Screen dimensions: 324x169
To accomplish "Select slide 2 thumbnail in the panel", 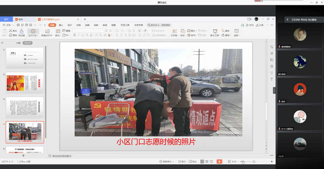I will click(25, 83).
